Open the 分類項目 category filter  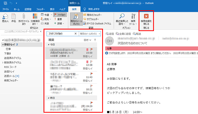coord(35,18)
